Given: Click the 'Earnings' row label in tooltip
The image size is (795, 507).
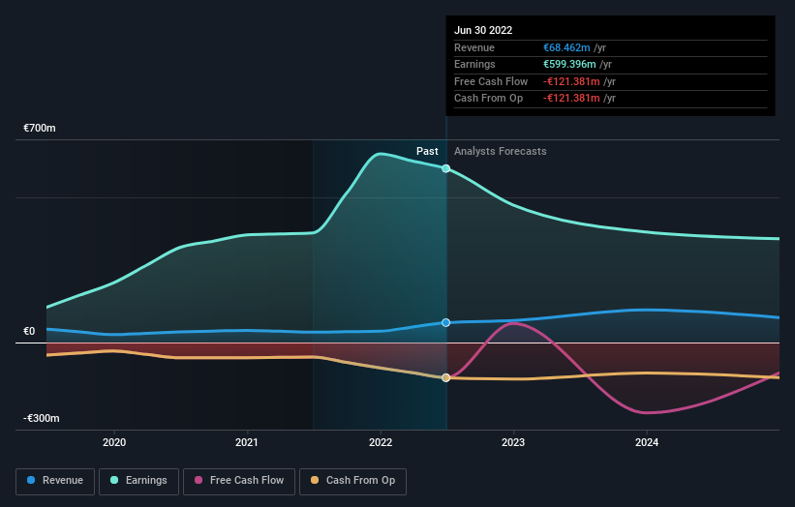Looking at the screenshot, I should point(474,64).
